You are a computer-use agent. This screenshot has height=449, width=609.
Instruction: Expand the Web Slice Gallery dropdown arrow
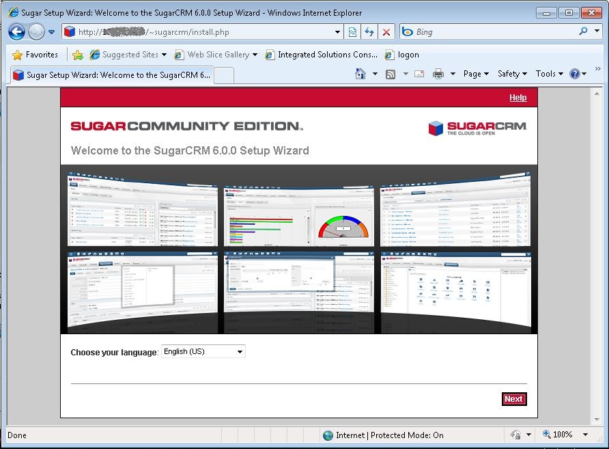click(x=255, y=55)
